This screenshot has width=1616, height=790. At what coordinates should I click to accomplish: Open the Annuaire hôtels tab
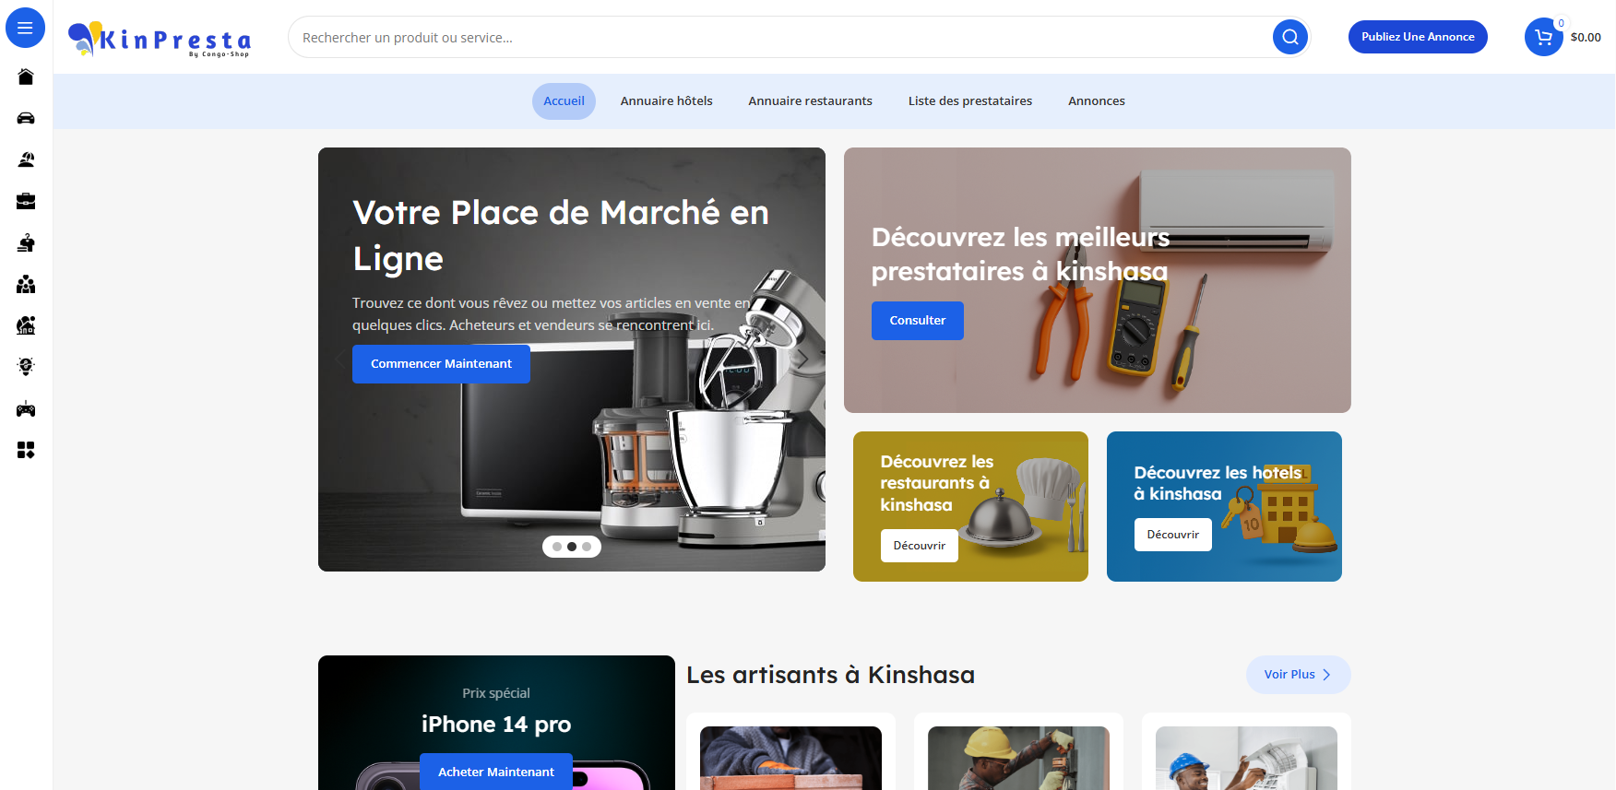click(x=666, y=101)
